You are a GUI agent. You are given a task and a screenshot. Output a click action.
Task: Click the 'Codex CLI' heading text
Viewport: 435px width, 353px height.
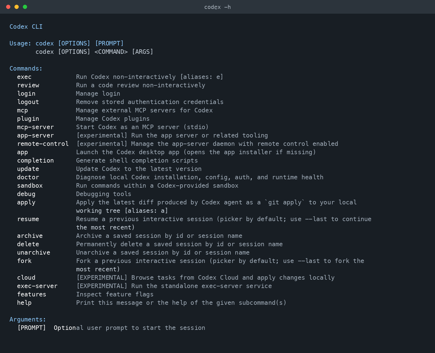pos(26,27)
